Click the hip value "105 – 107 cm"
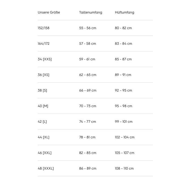Screen dimensions: 182x182 124,153
